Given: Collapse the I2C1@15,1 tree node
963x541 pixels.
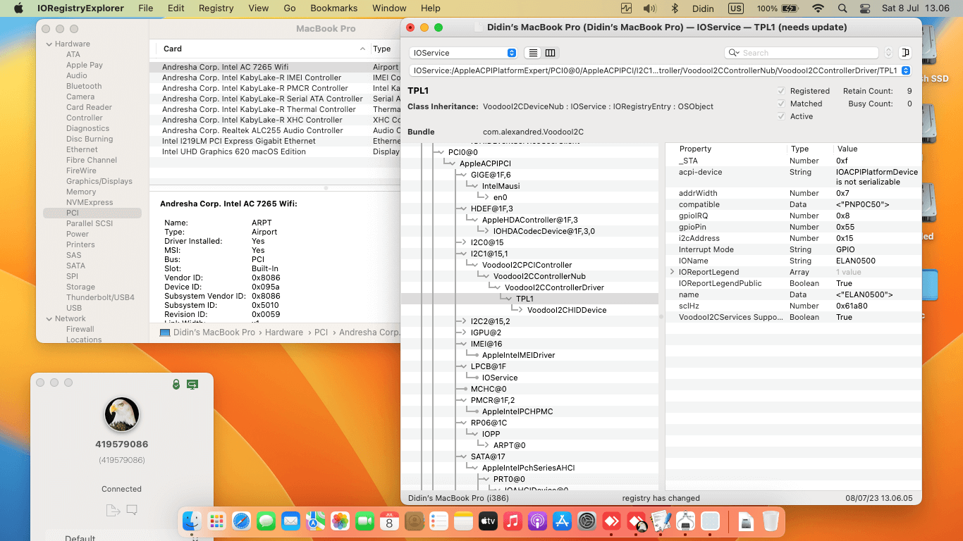Looking at the screenshot, I should coord(463,254).
